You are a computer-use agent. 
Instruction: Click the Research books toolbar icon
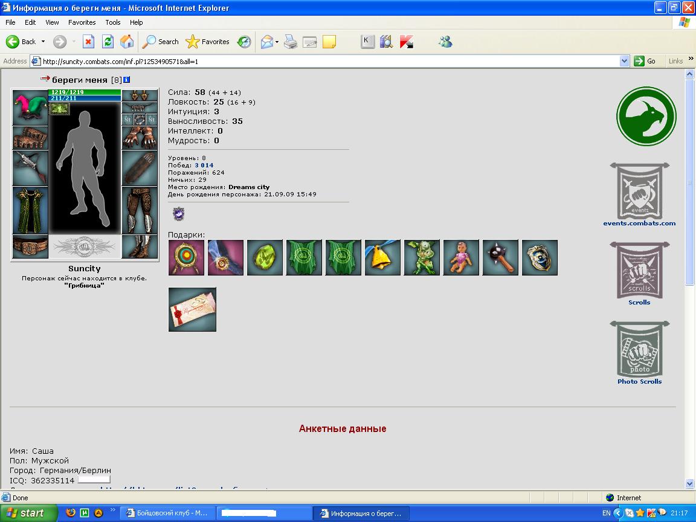(x=387, y=42)
